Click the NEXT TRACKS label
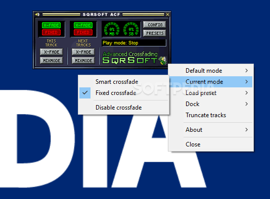The height and width of the screenshot is (199, 270). tap(83, 43)
